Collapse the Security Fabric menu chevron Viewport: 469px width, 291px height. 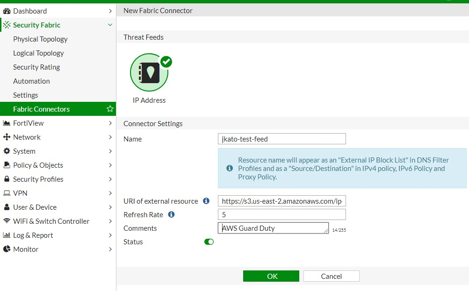110,25
